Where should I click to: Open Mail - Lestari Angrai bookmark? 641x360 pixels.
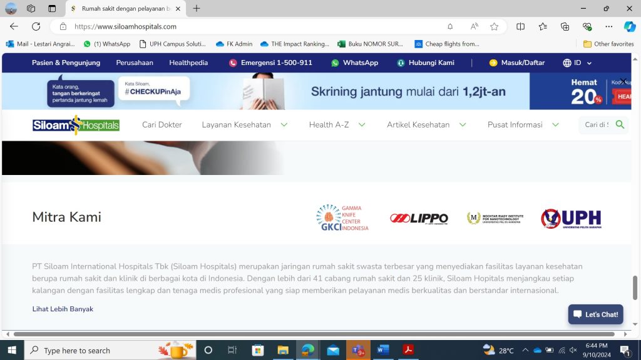coord(41,44)
